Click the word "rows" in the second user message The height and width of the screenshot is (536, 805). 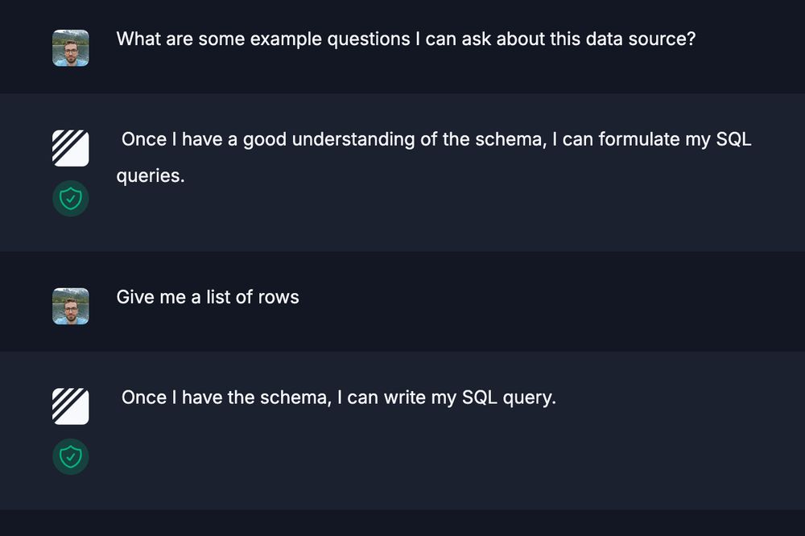[x=279, y=297]
